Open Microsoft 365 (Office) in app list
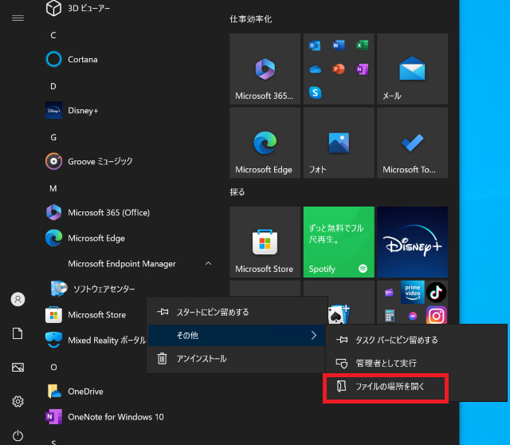This screenshot has width=510, height=445. [97, 213]
